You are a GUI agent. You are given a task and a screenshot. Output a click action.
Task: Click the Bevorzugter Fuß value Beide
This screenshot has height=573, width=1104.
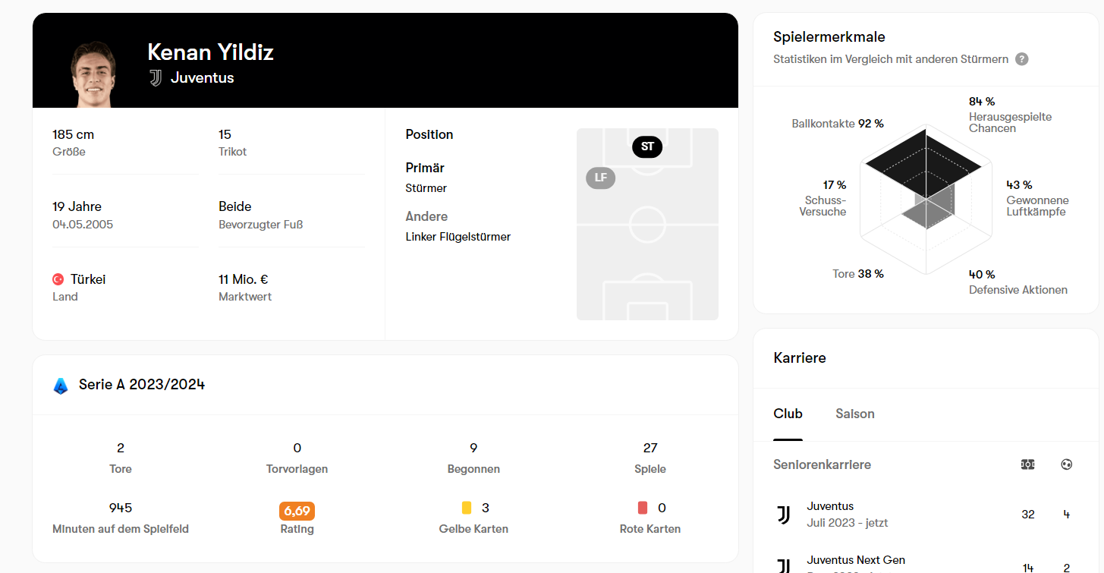pyautogui.click(x=235, y=206)
